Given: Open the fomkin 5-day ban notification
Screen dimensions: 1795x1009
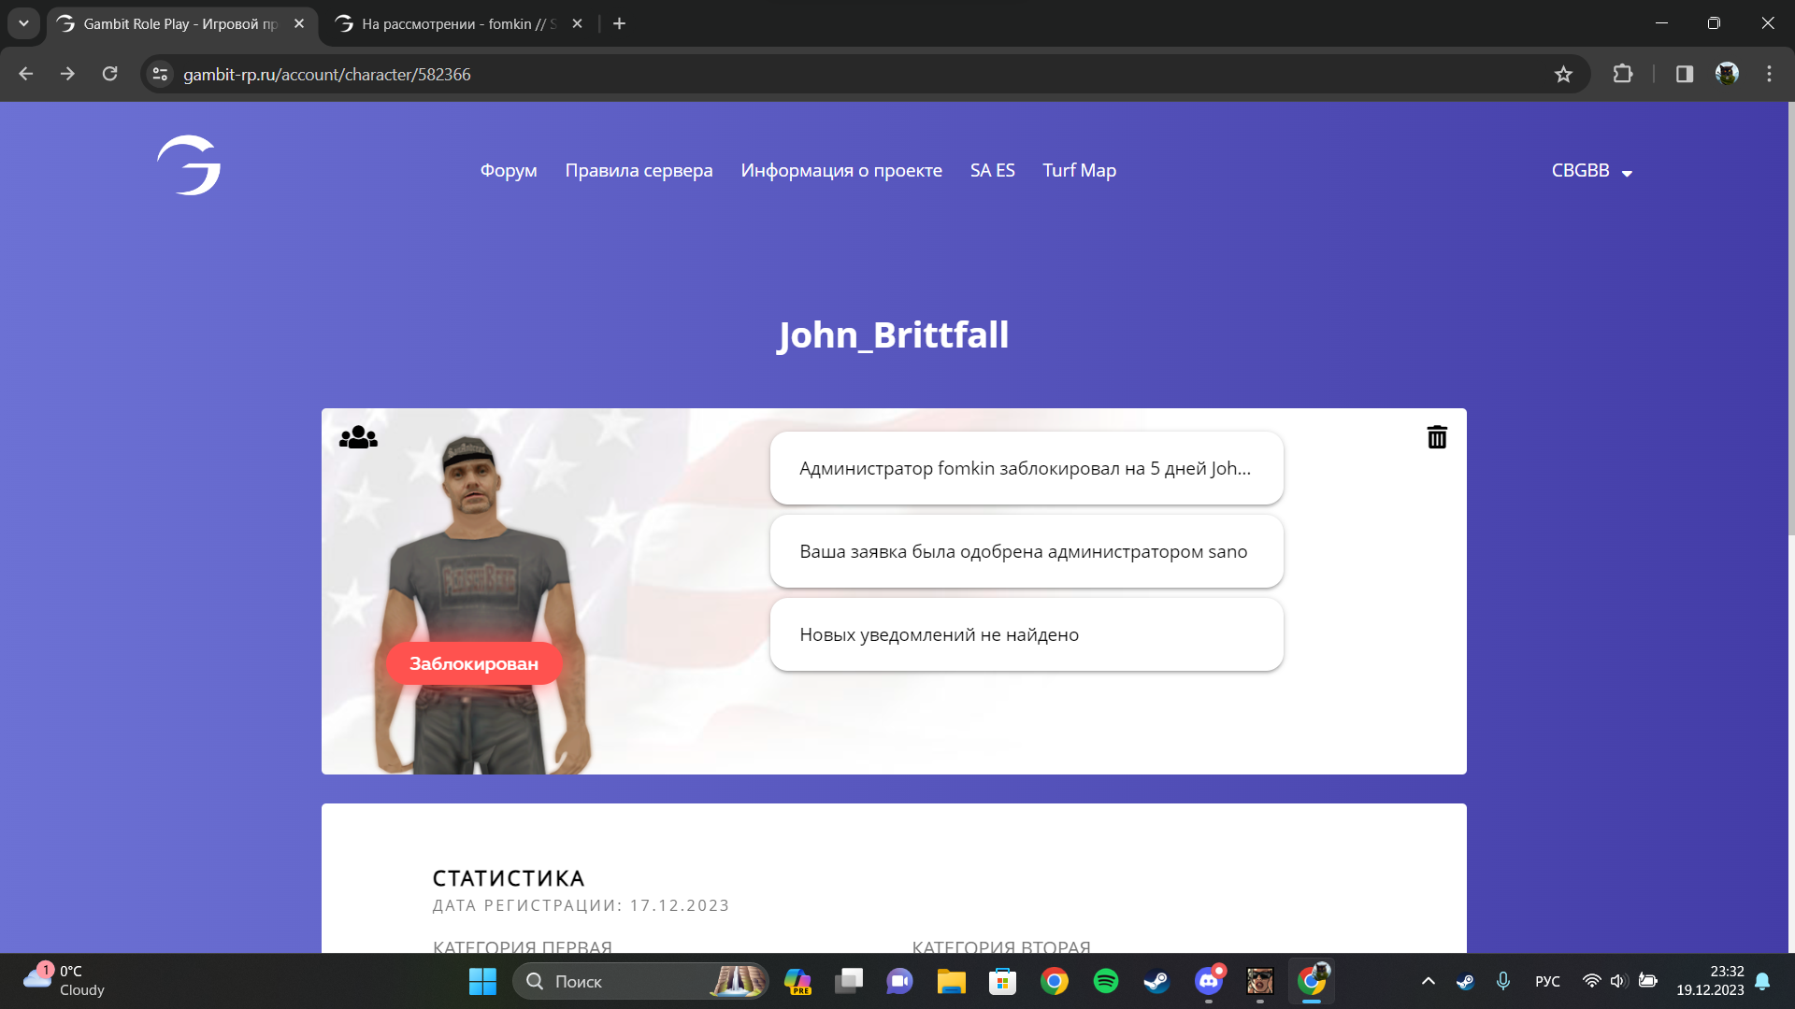Looking at the screenshot, I should (1026, 469).
